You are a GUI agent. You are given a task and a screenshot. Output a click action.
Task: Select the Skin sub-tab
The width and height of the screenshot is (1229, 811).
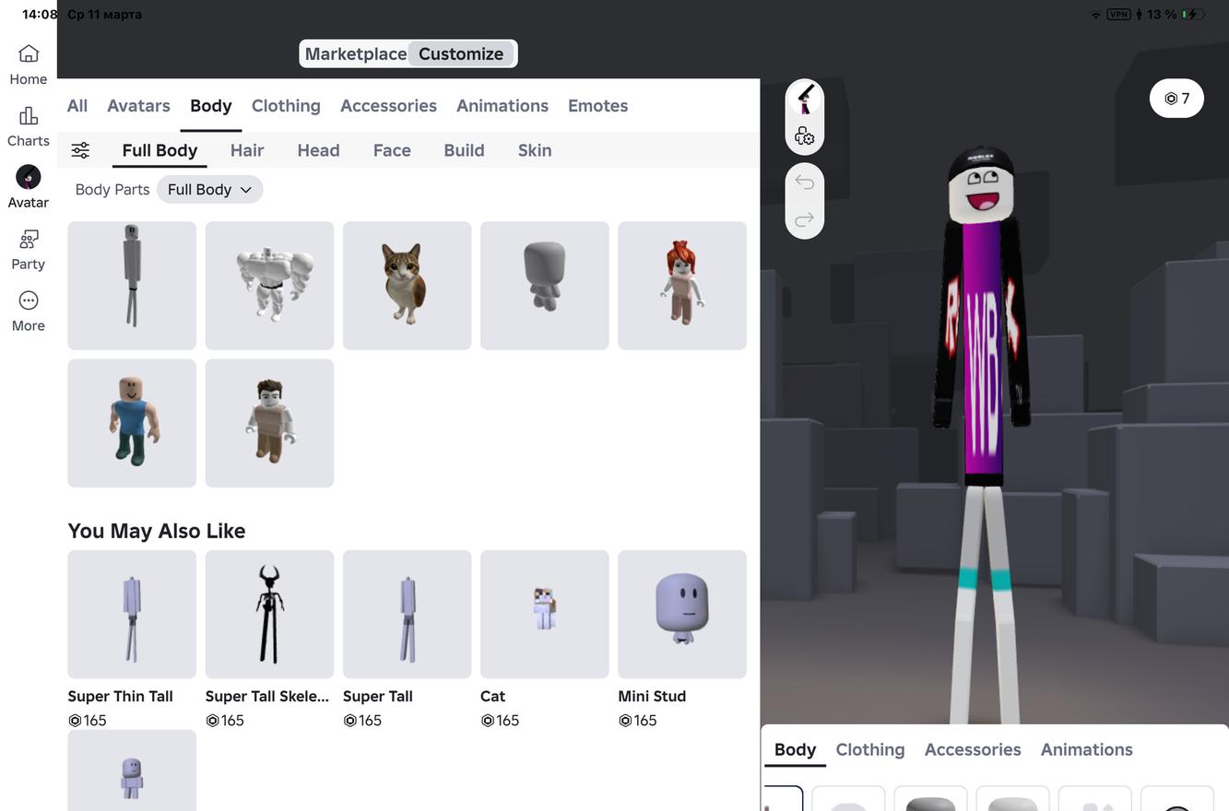coord(535,150)
